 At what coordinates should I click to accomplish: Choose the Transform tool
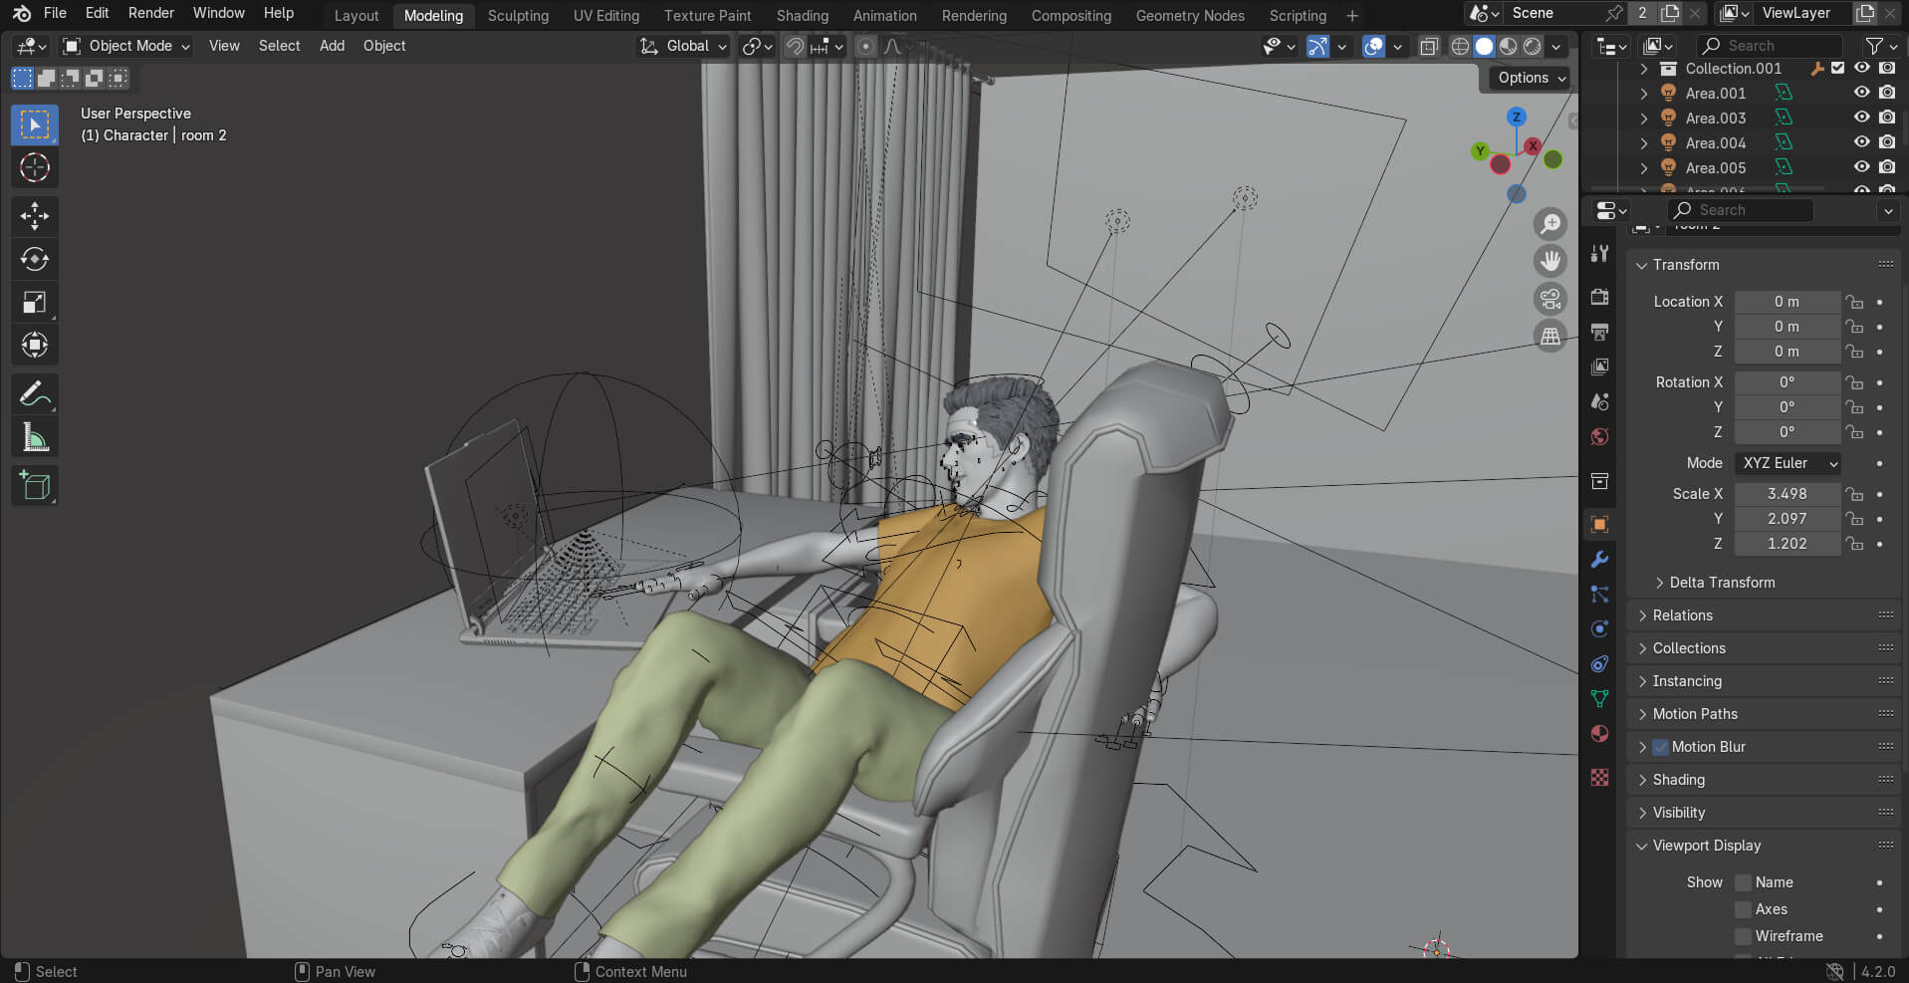pos(35,345)
